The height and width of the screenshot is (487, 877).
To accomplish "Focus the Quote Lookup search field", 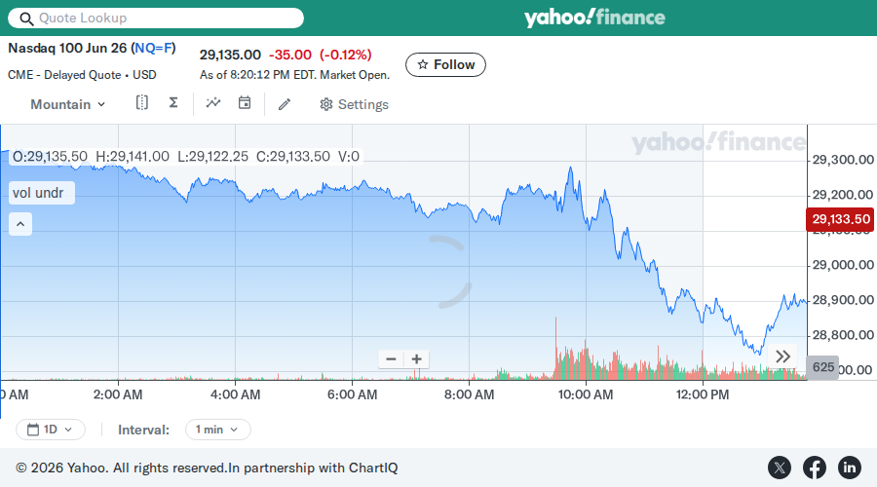I will pyautogui.click(x=156, y=18).
